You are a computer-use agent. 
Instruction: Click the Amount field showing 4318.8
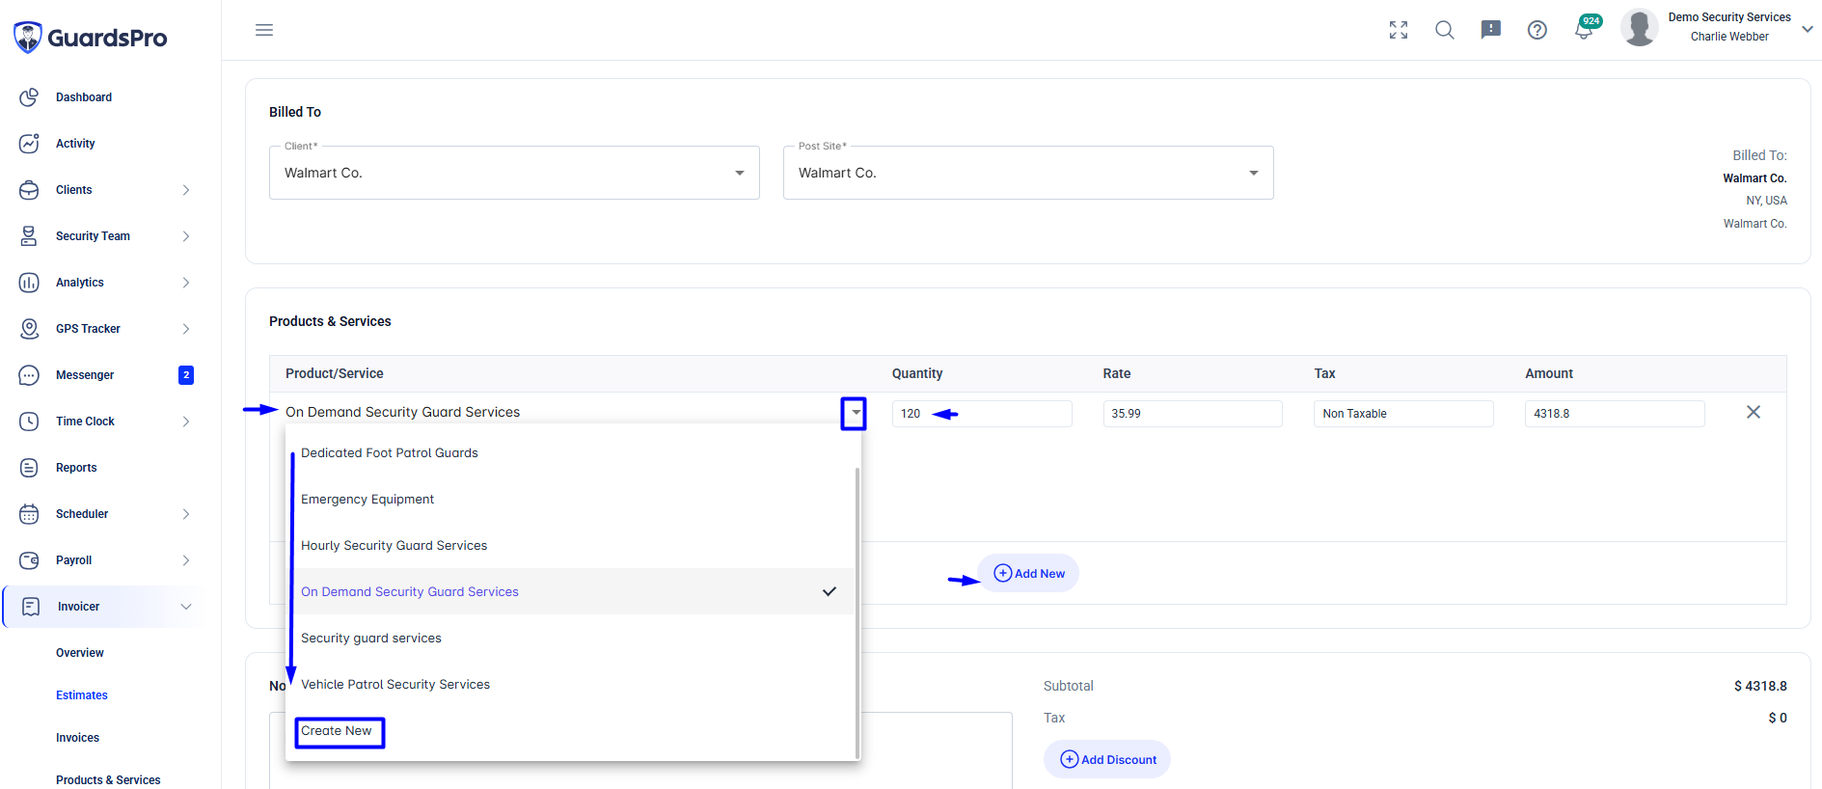click(x=1615, y=414)
